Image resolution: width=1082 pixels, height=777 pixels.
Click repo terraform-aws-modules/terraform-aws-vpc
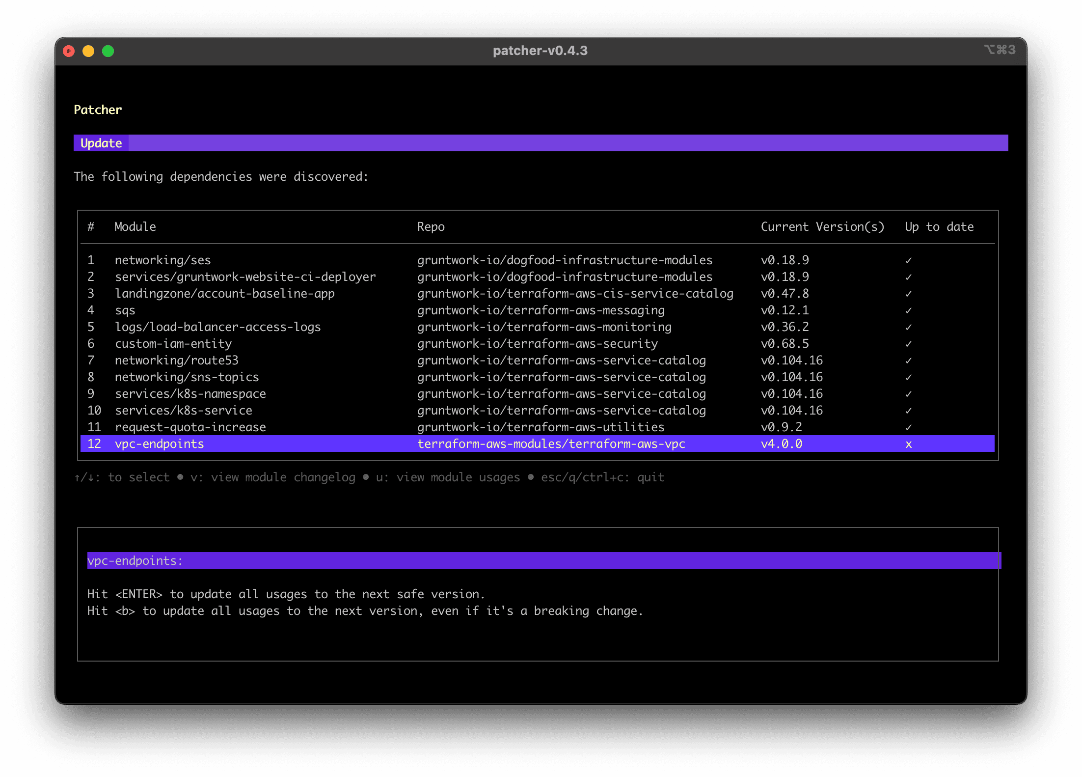pos(551,444)
